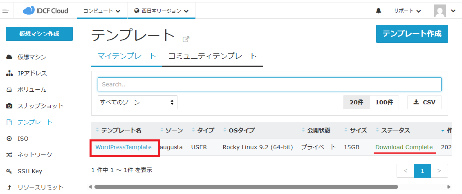The image size is (462, 194).
Task: Open the すべてのゾーン zone selector
Action: coord(137,102)
